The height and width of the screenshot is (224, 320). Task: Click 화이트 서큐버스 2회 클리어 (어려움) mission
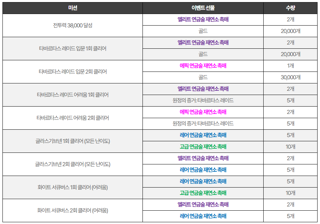coord(72,210)
